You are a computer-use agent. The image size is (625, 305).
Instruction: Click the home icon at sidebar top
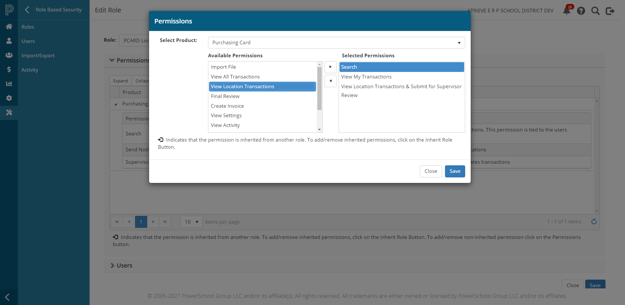9,26
